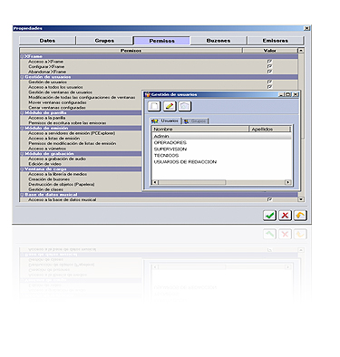Viewport: 340px width, 357px height.
Task: Collapse the XFrame permissions group
Action: point(22,56)
